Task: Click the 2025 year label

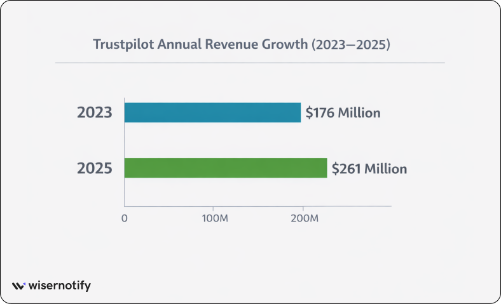Action: tap(95, 169)
